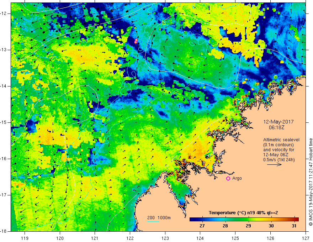Click the latitude axis label -15
This screenshot has width=313, height=242.
click(x=4, y=122)
